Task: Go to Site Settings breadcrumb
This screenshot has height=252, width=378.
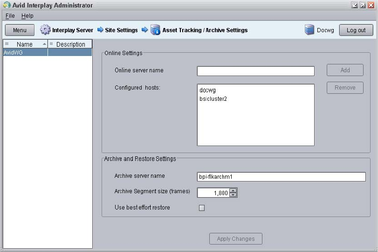Action: point(121,30)
